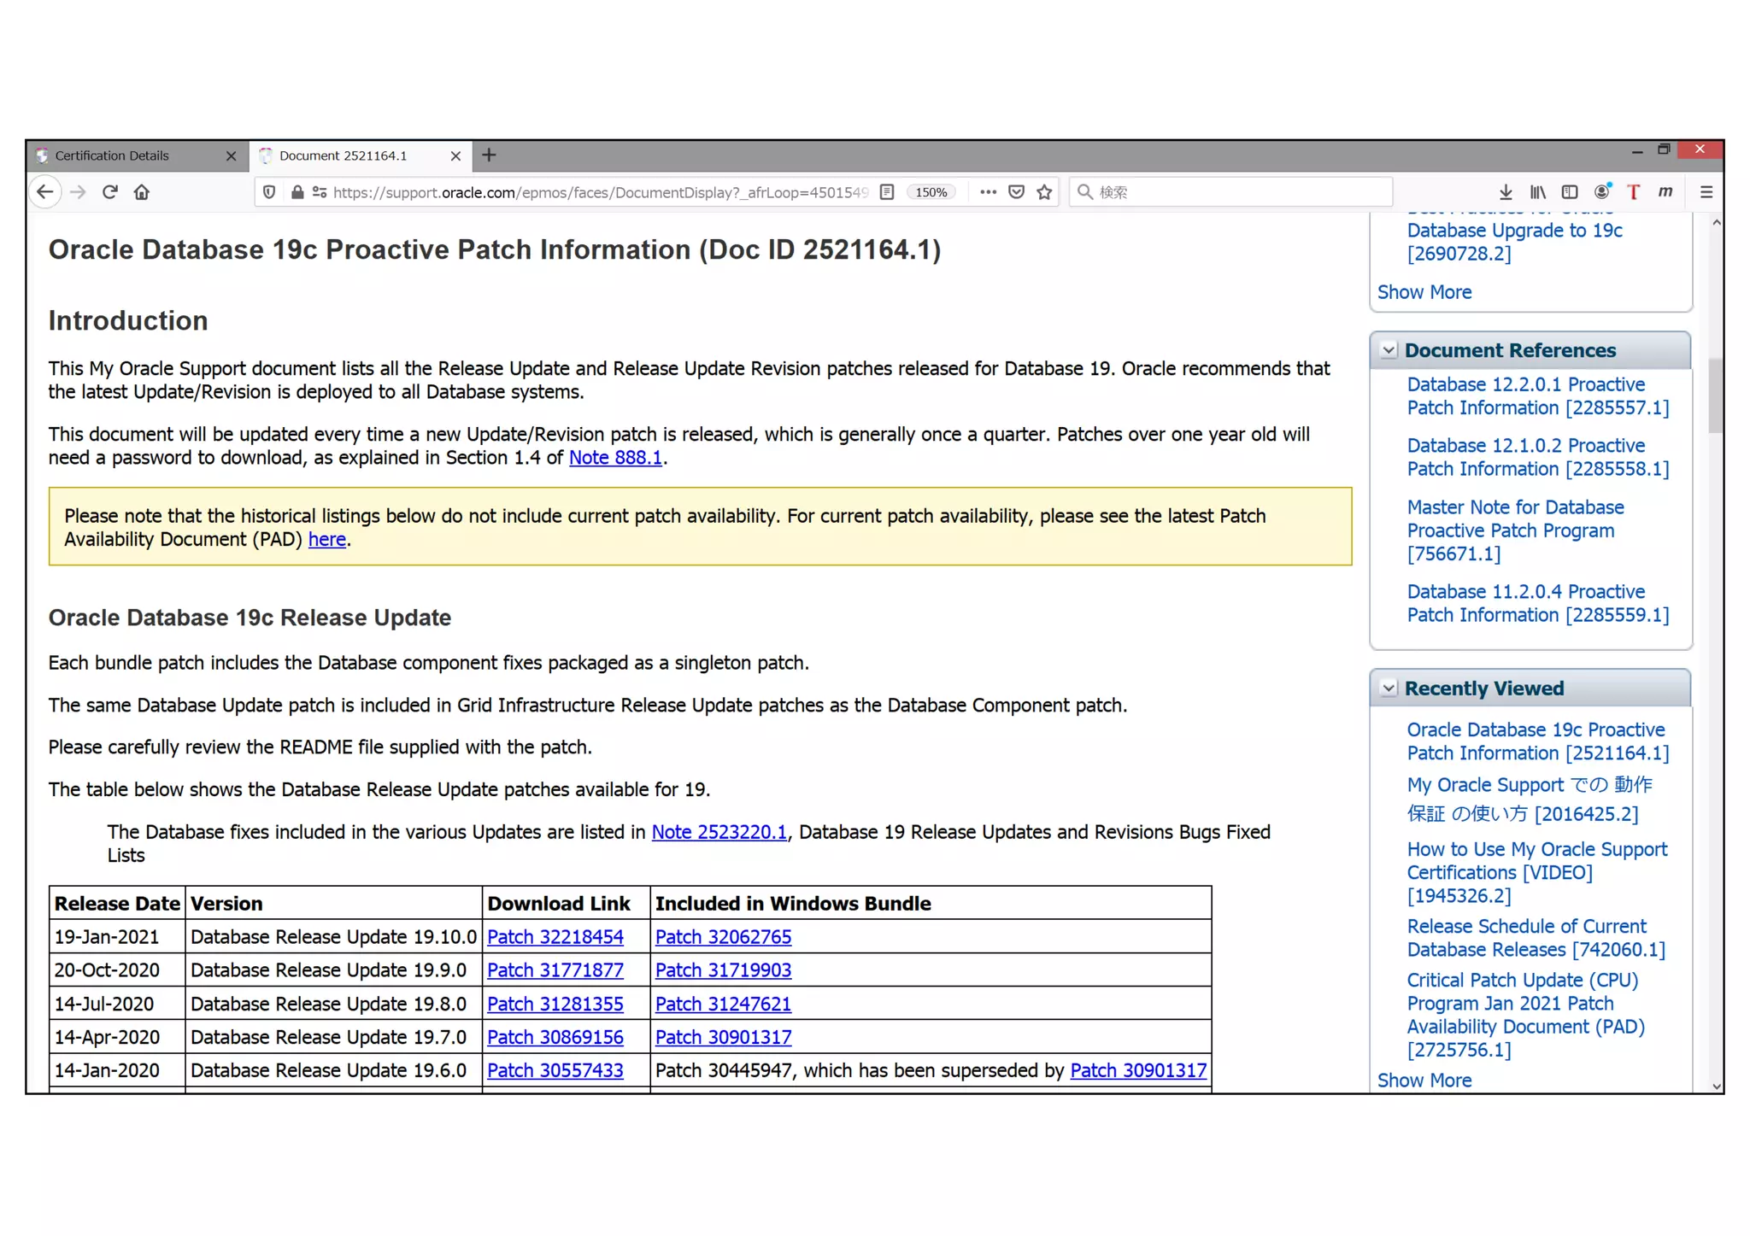Open Windows bundle Patch 31247621
The height and width of the screenshot is (1236, 1750).
723,1005
